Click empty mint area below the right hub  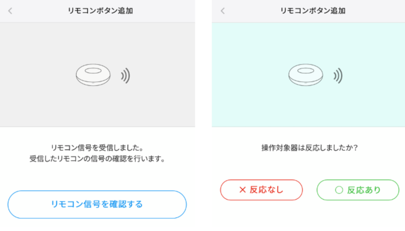pyautogui.click(x=307, y=109)
